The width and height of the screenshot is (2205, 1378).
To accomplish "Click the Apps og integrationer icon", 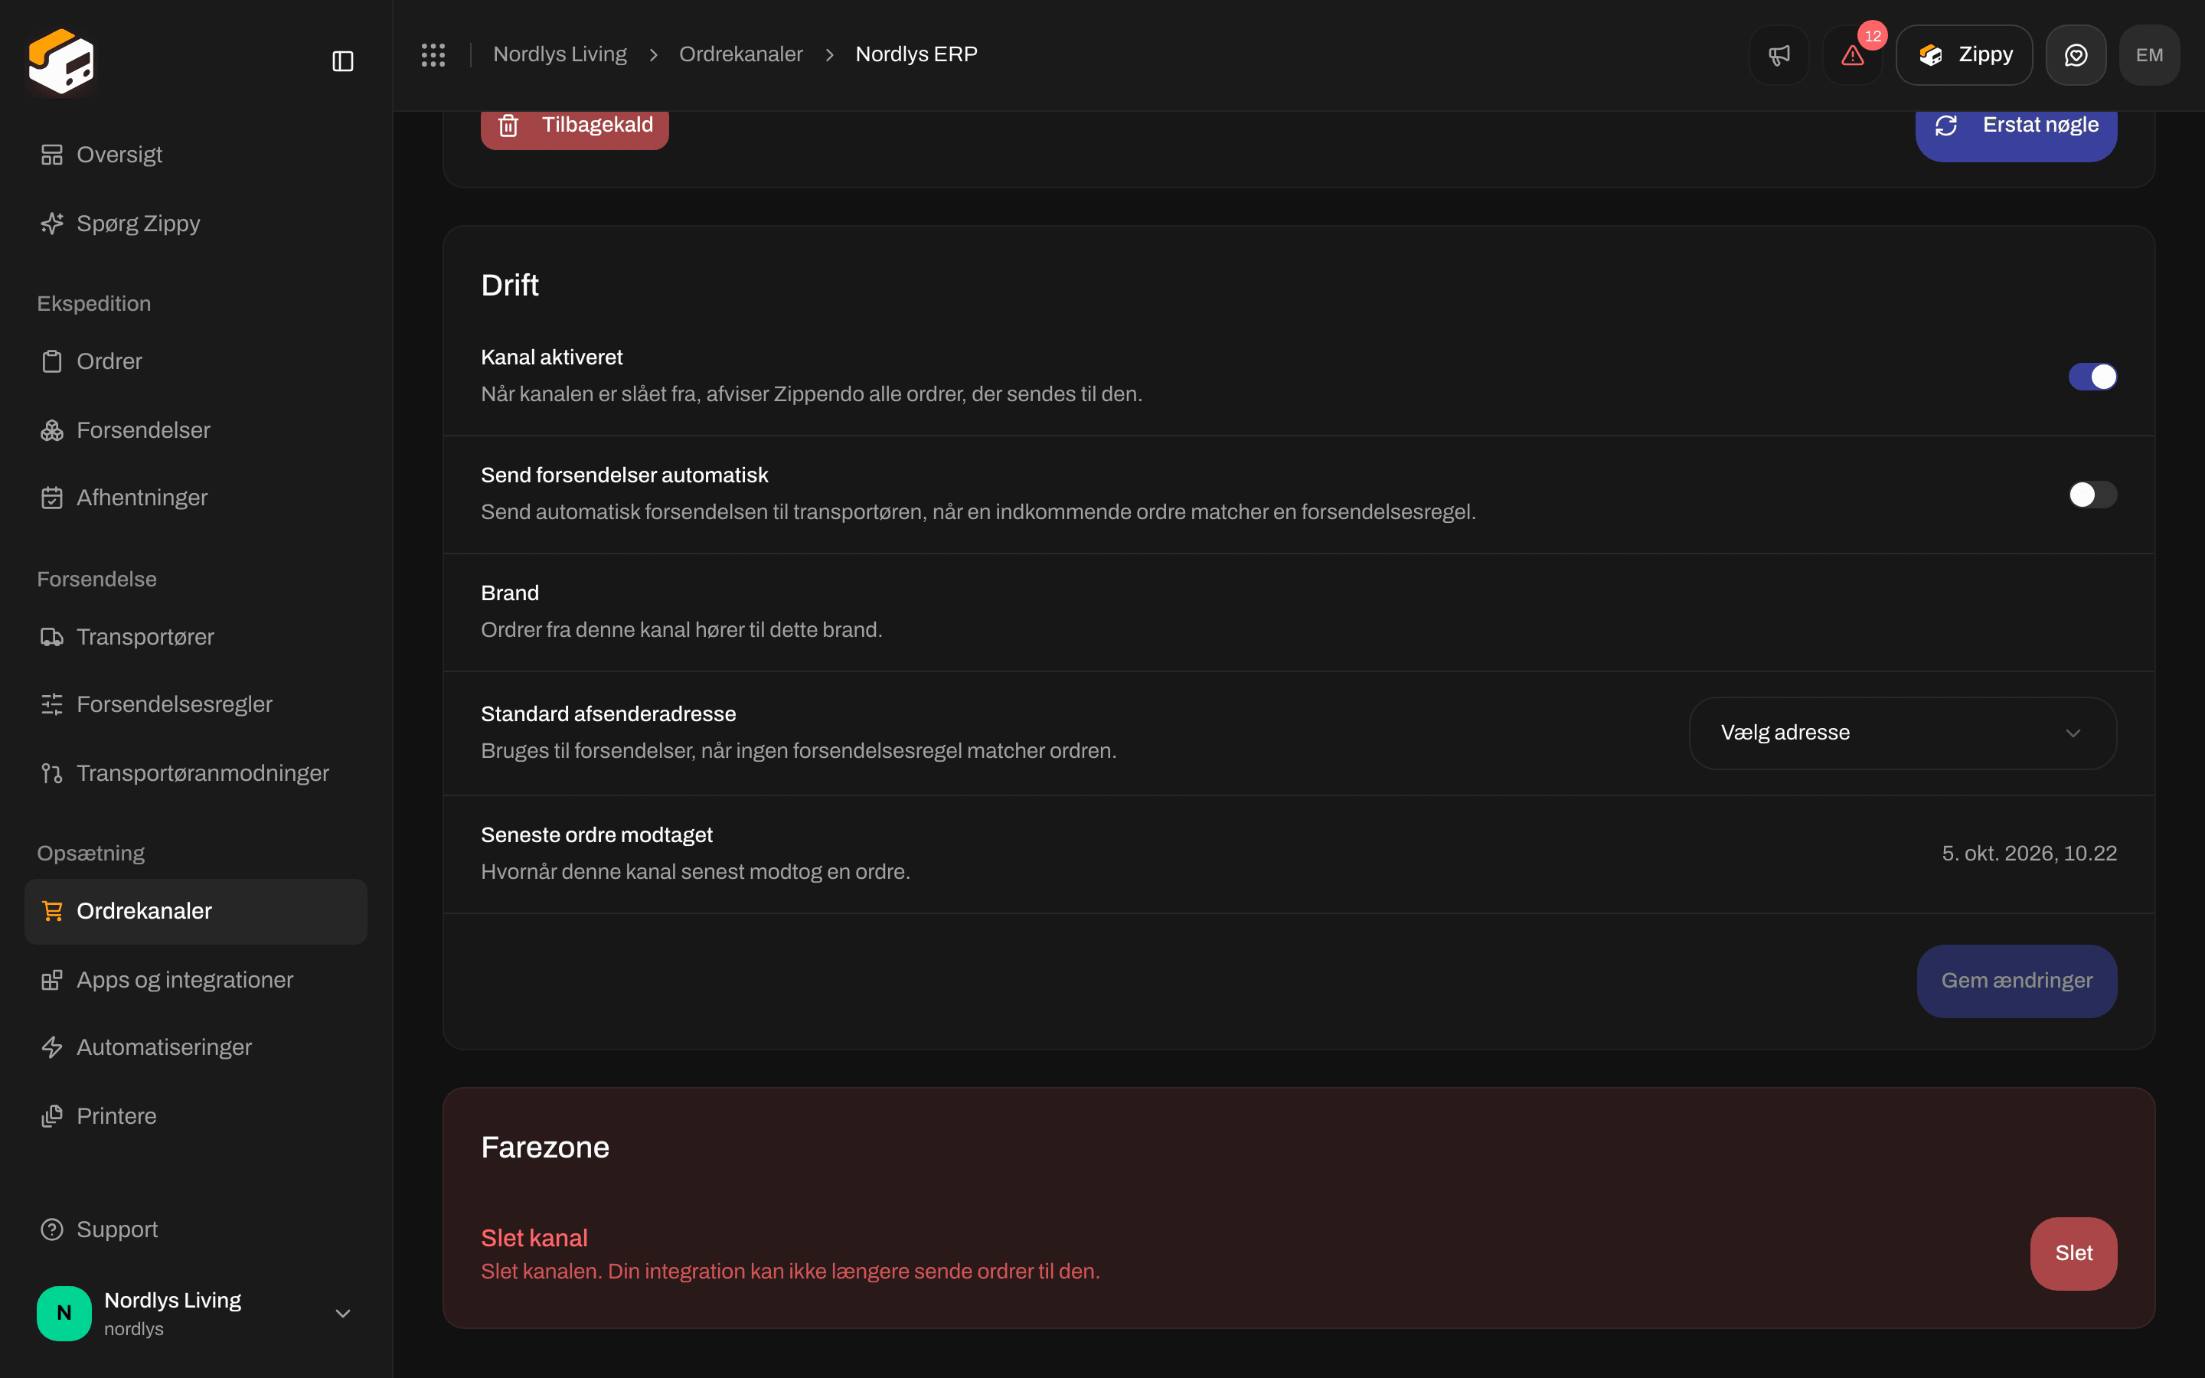I will [52, 980].
